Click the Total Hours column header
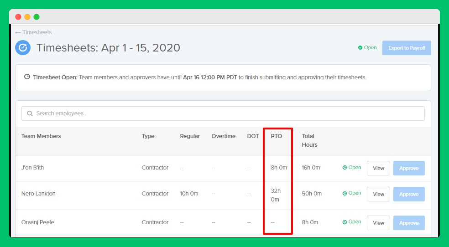 tap(309, 140)
